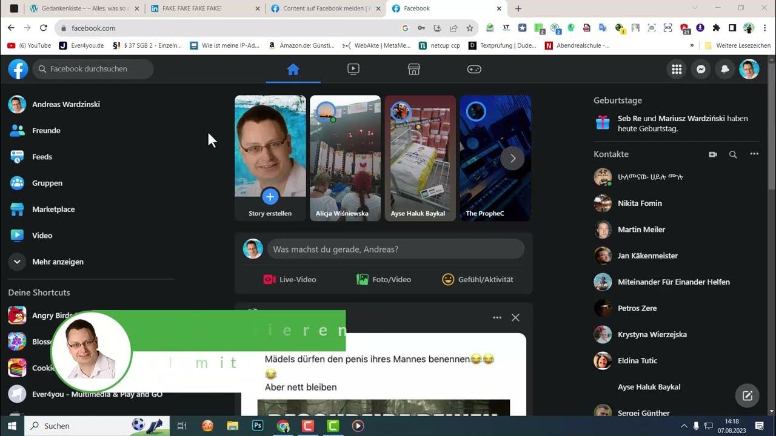Image resolution: width=776 pixels, height=436 pixels.
Task: Click the Facebook durchsuchen search field
Action: pos(93,69)
